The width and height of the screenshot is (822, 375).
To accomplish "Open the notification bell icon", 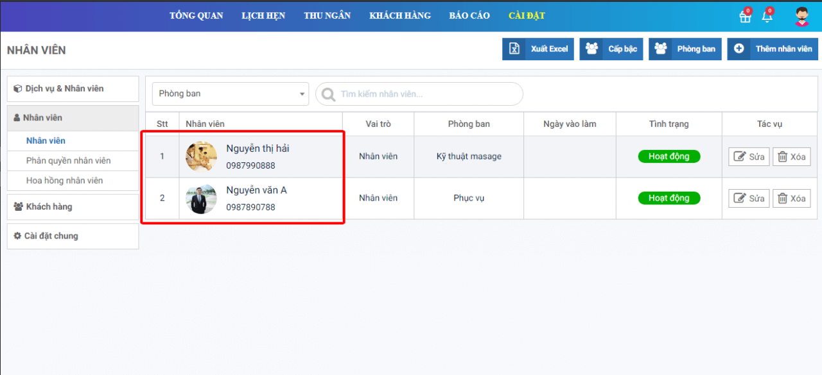I will pyautogui.click(x=767, y=17).
